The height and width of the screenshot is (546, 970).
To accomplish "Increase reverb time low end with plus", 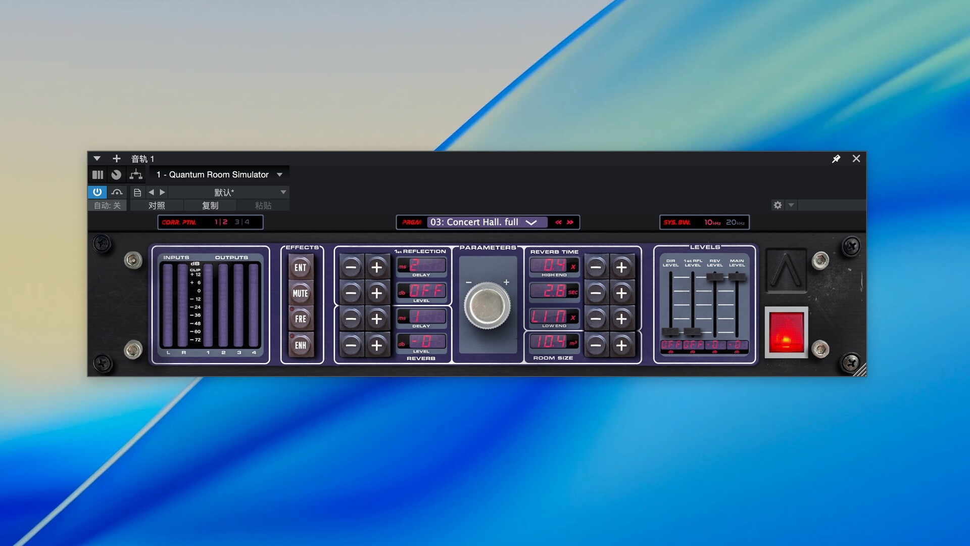I will (x=621, y=319).
